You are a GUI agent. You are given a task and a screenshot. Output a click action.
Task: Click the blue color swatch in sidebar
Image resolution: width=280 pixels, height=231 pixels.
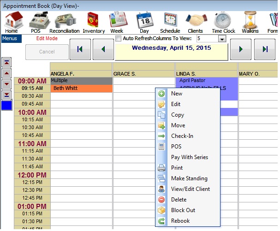6,105
